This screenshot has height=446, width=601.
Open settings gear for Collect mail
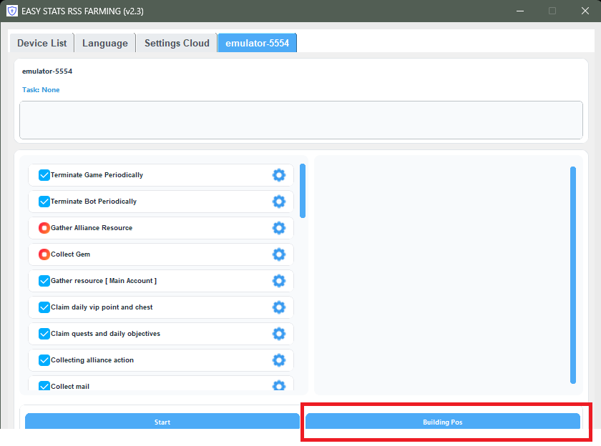[278, 385]
